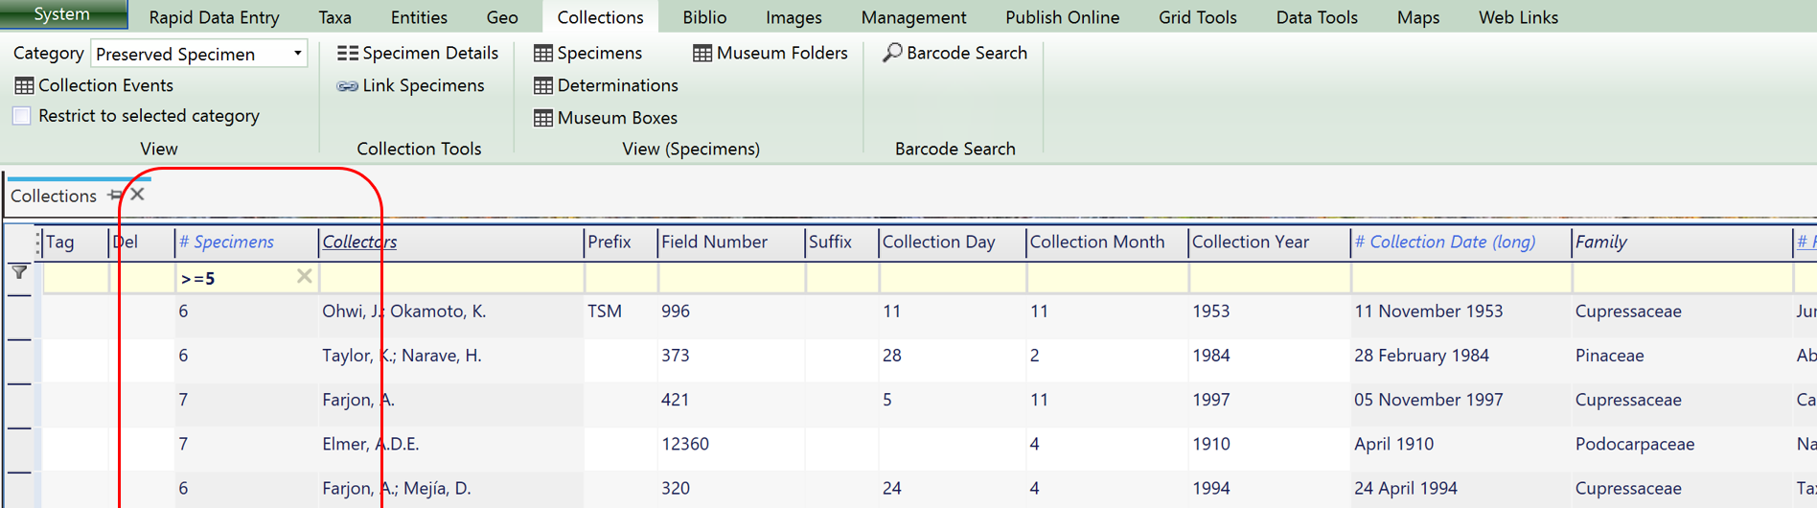Open Link Specimens tool
Image resolution: width=1817 pixels, height=508 pixels.
point(424,85)
